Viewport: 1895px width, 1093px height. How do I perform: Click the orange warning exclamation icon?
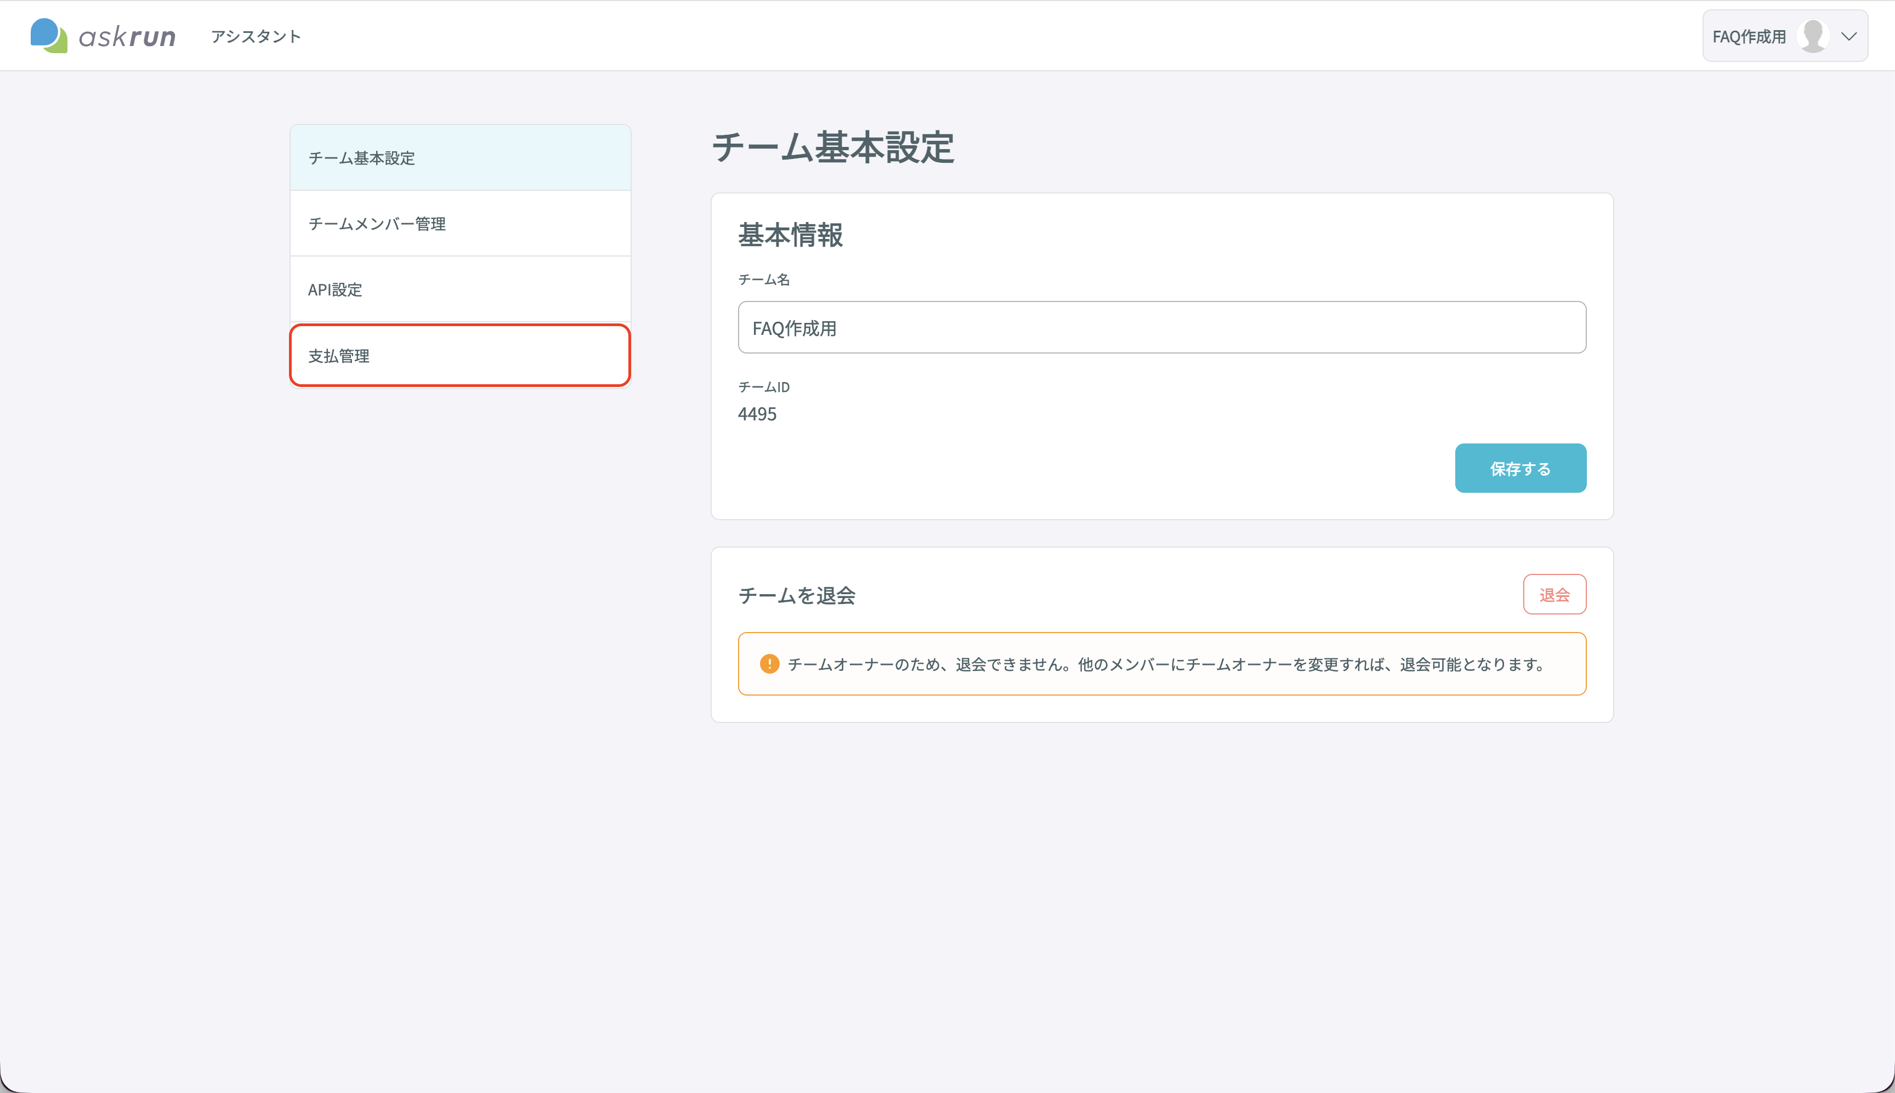pyautogui.click(x=769, y=664)
